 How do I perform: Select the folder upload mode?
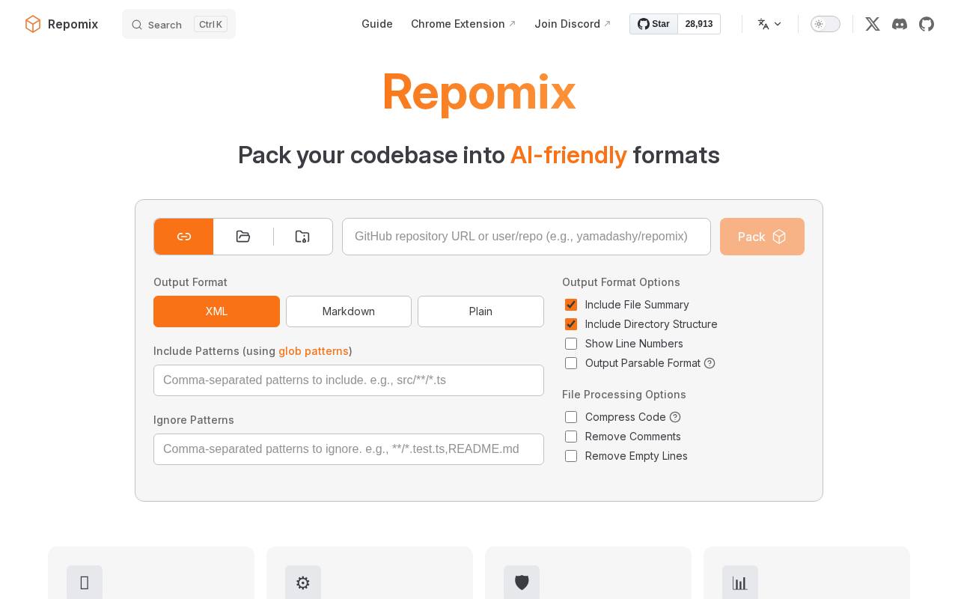coord(243,237)
